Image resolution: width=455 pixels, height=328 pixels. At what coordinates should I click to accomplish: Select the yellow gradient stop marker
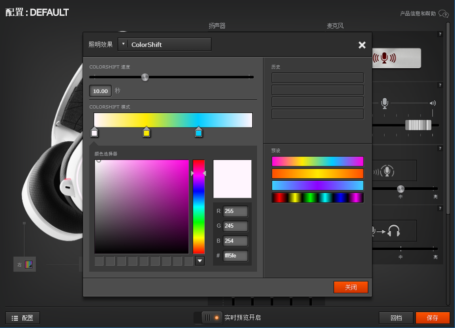coord(146,133)
